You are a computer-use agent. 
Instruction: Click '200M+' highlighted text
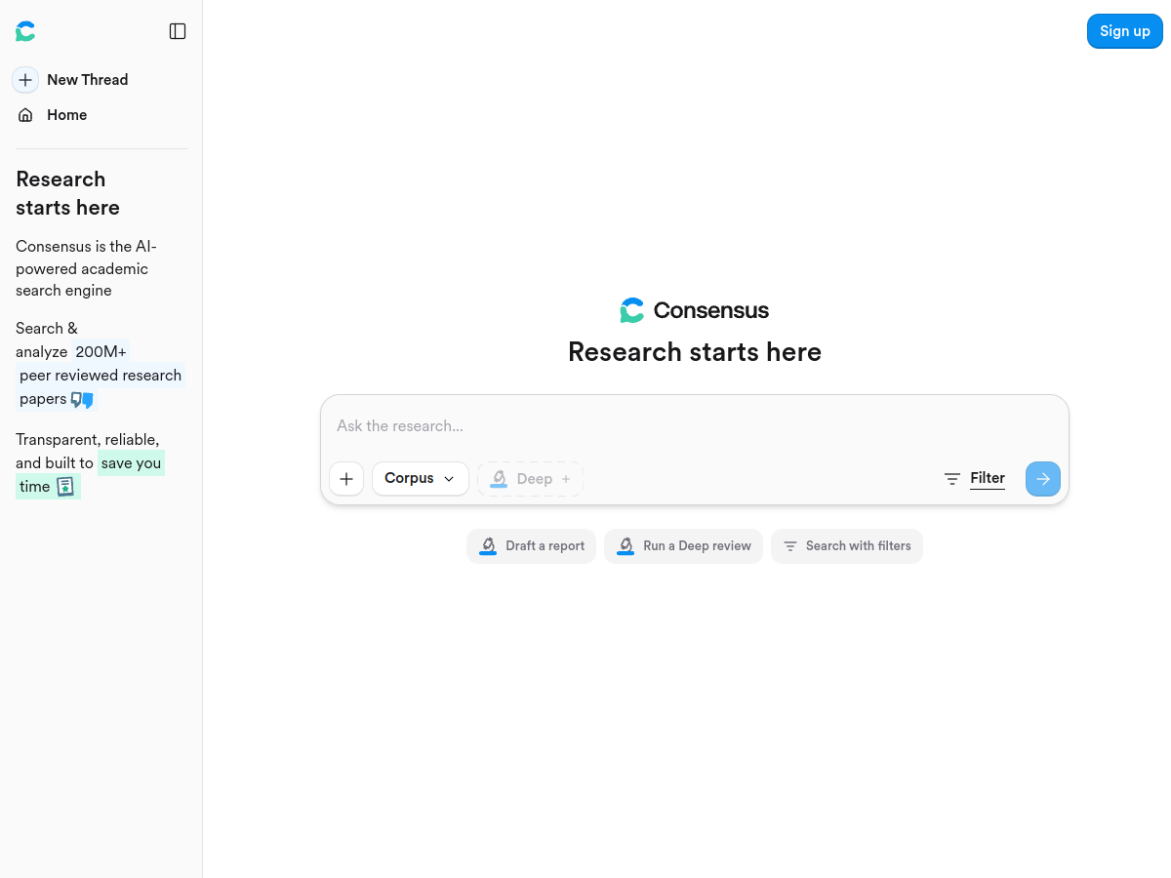[101, 351]
